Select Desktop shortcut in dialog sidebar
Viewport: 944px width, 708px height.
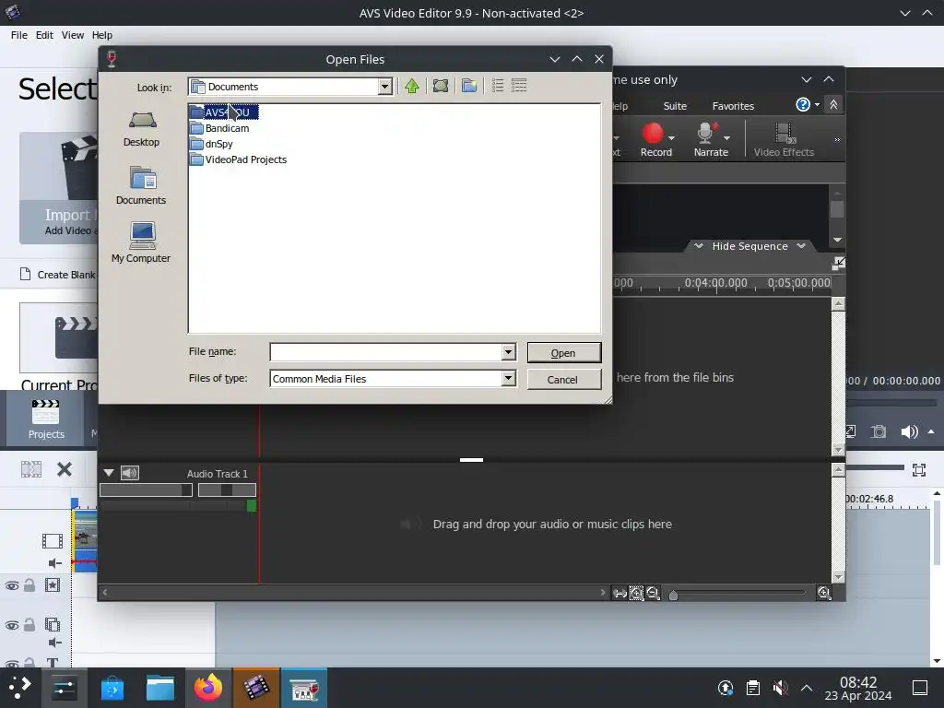click(141, 129)
